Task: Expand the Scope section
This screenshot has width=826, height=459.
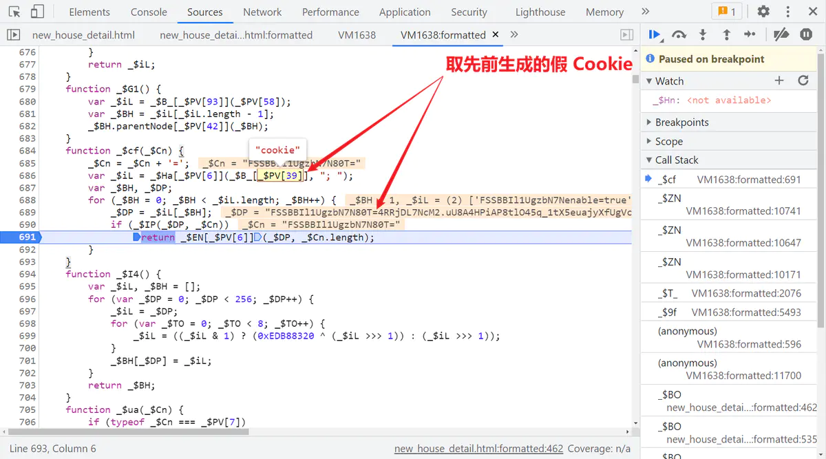Action: coord(668,141)
